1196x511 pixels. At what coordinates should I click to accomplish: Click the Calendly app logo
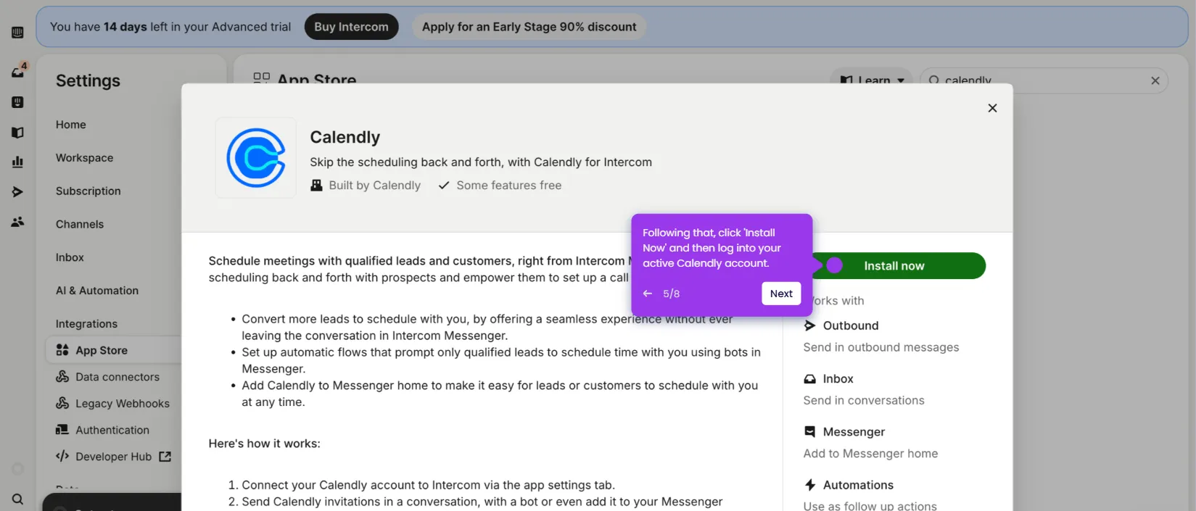[255, 157]
